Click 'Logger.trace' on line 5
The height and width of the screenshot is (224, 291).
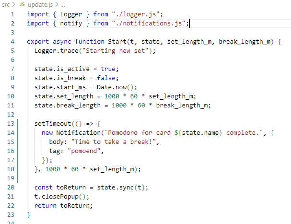click(x=57, y=51)
